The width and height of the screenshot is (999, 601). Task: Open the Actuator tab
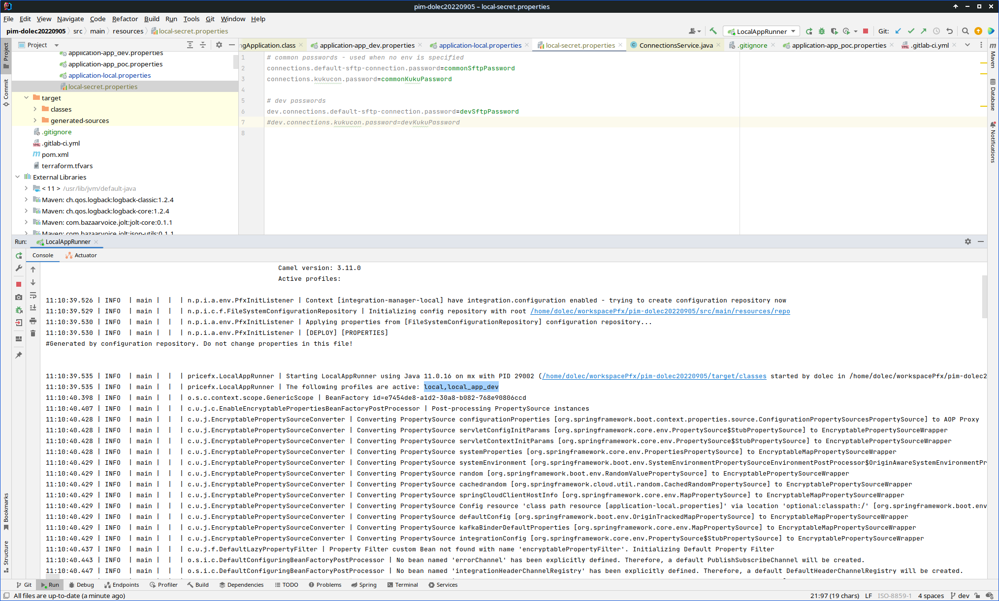[81, 255]
